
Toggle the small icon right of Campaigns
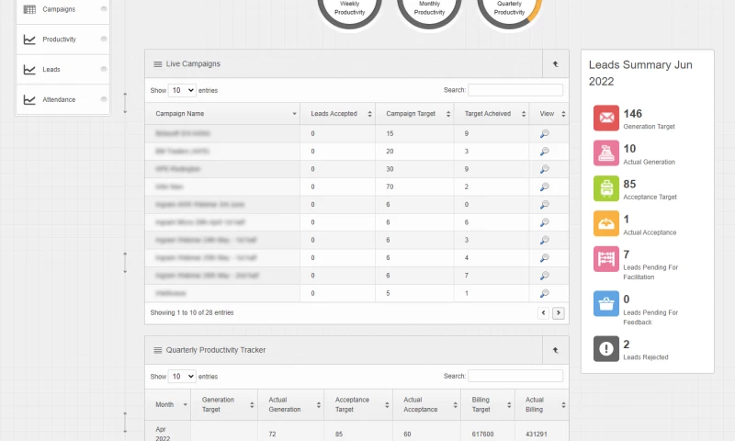[104, 9]
